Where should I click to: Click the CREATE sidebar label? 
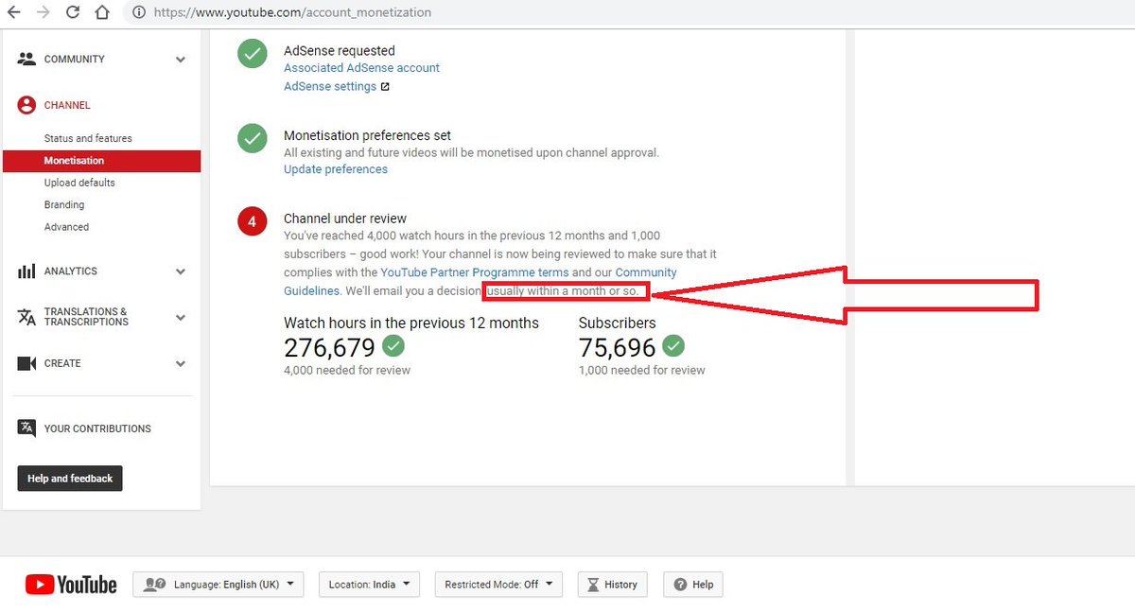(x=62, y=363)
